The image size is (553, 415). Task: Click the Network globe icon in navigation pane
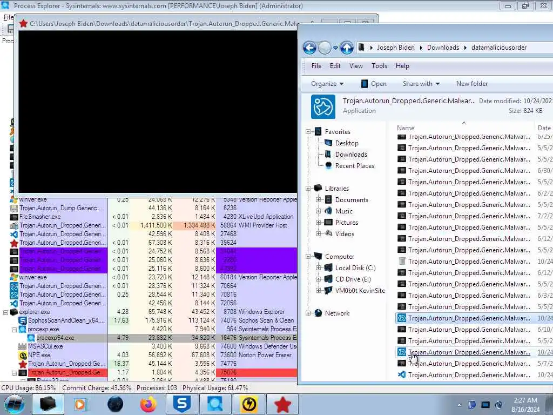point(318,313)
